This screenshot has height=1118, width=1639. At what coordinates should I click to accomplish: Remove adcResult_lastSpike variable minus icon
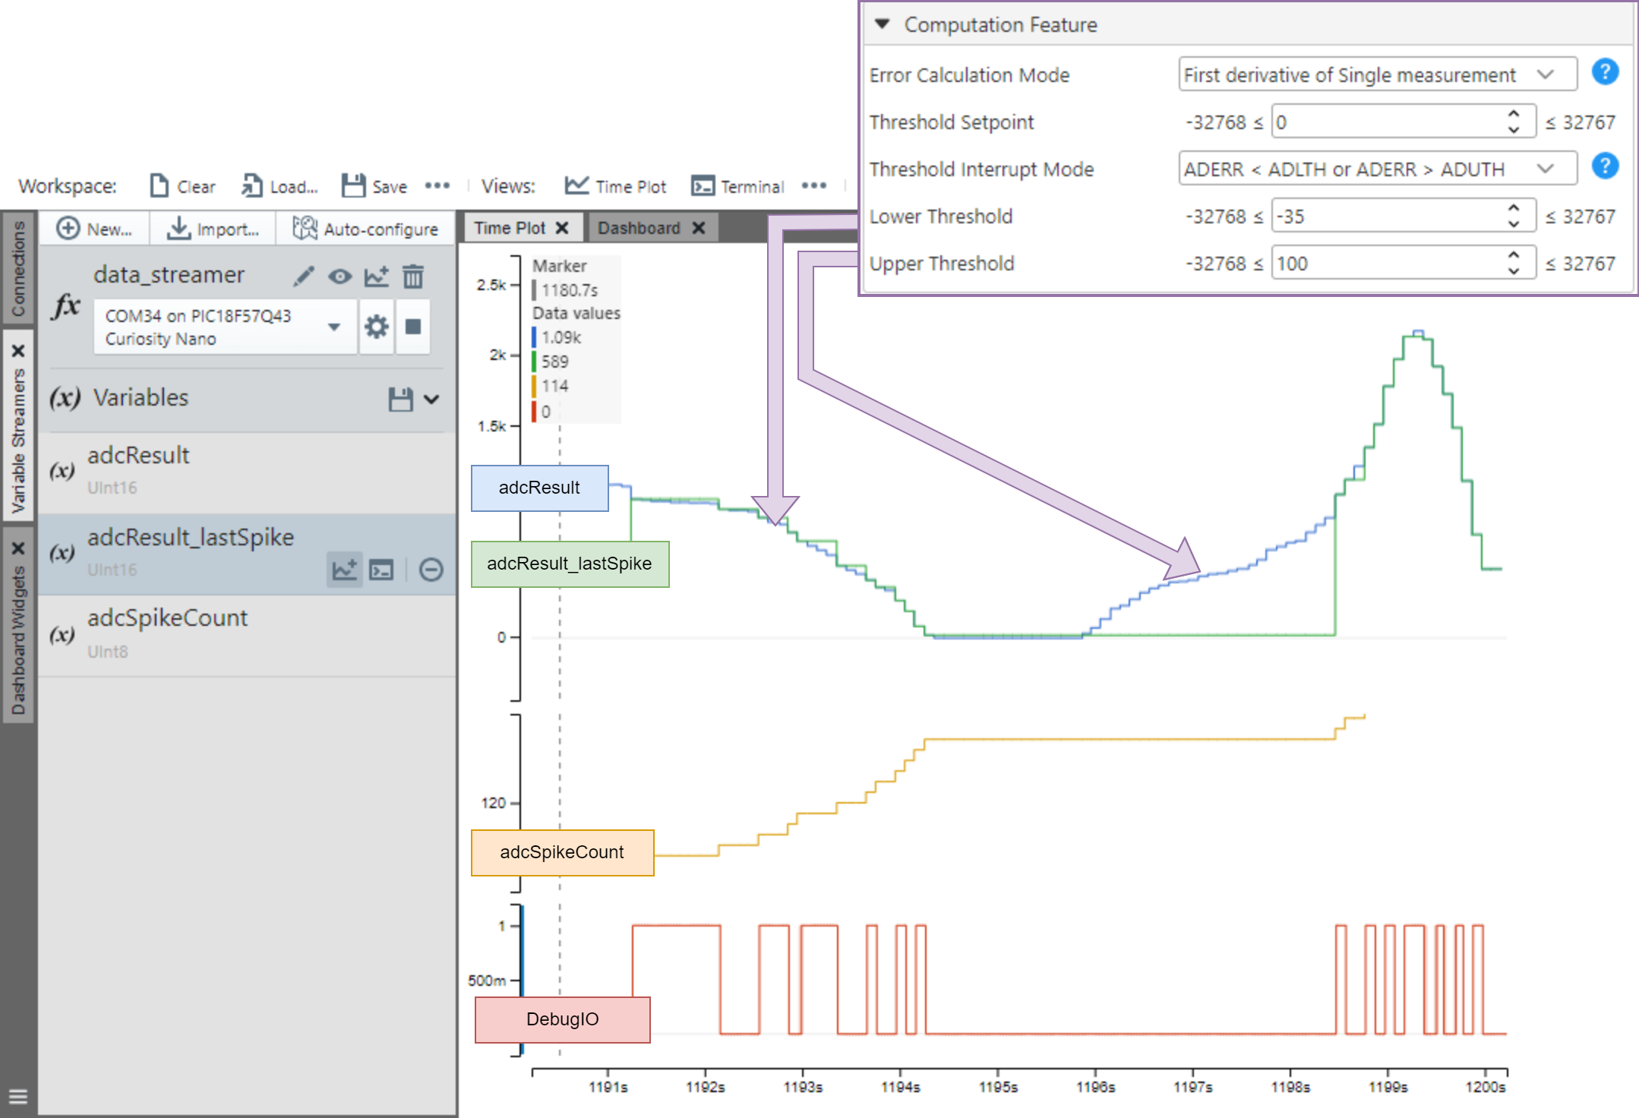pos(431,569)
